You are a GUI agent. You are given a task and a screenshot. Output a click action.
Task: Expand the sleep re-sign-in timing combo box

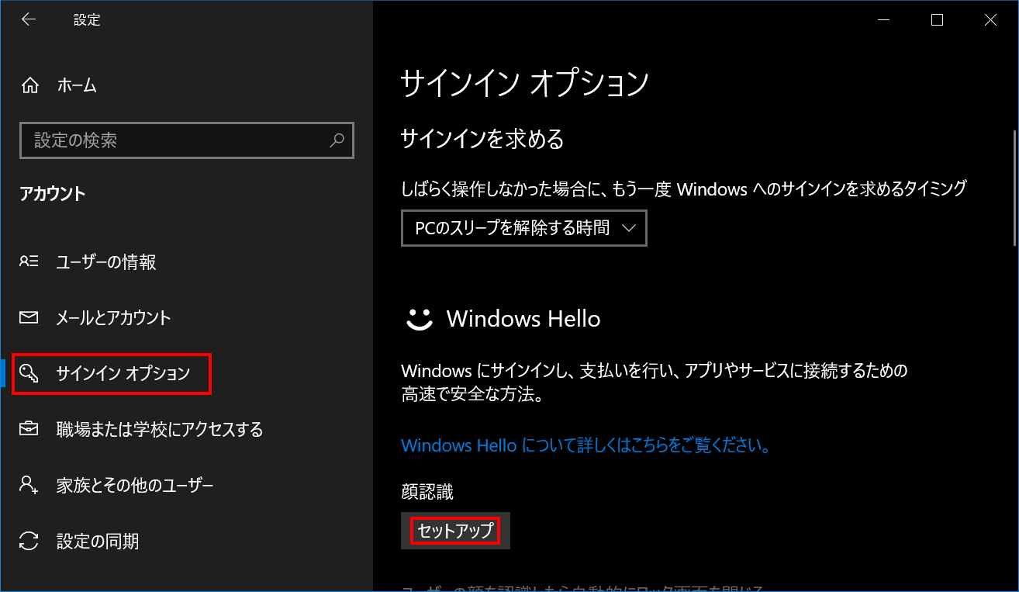point(523,227)
